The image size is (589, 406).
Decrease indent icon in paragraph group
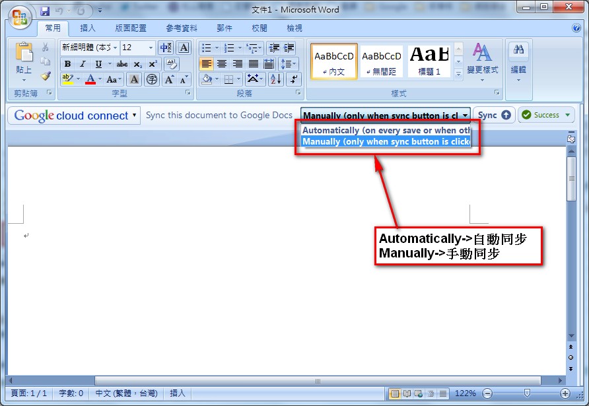pos(274,48)
